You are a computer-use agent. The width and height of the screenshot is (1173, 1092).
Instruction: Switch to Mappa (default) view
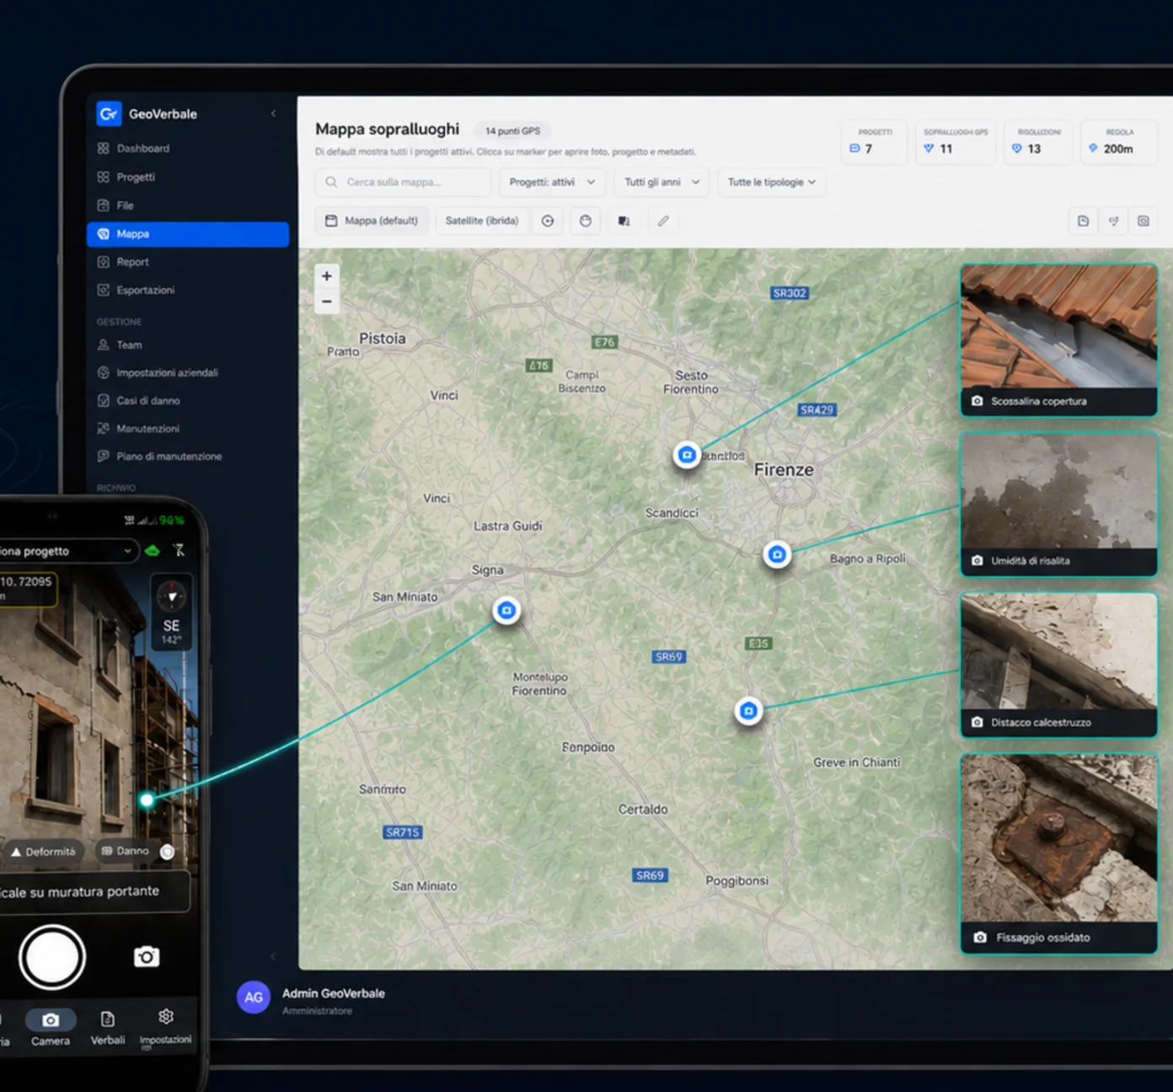[372, 221]
